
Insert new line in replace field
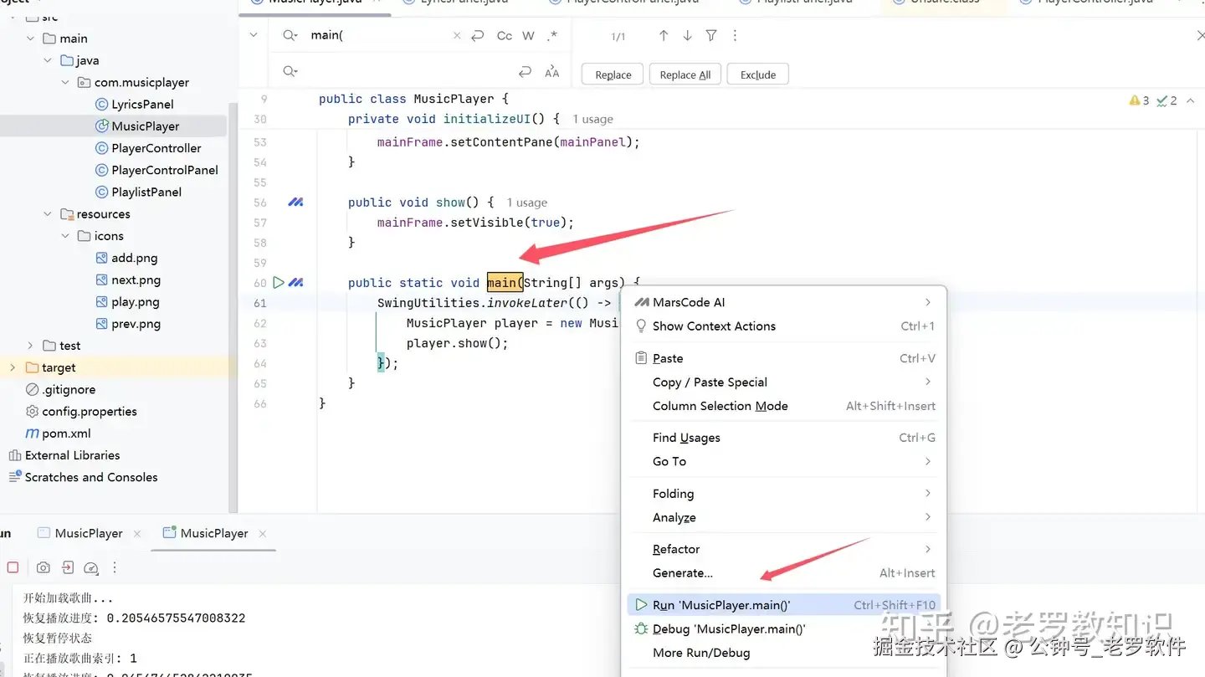pos(525,72)
